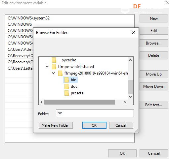Click the ffmpe-win64-shared folder icon
This screenshot has height=159, width=169.
[x=54, y=67]
